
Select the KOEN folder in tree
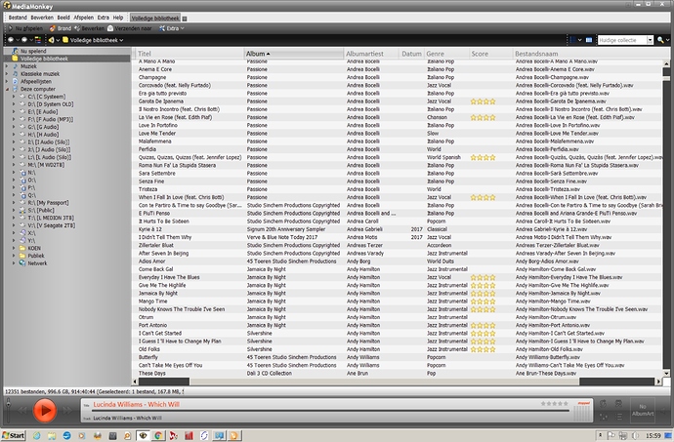(x=34, y=248)
